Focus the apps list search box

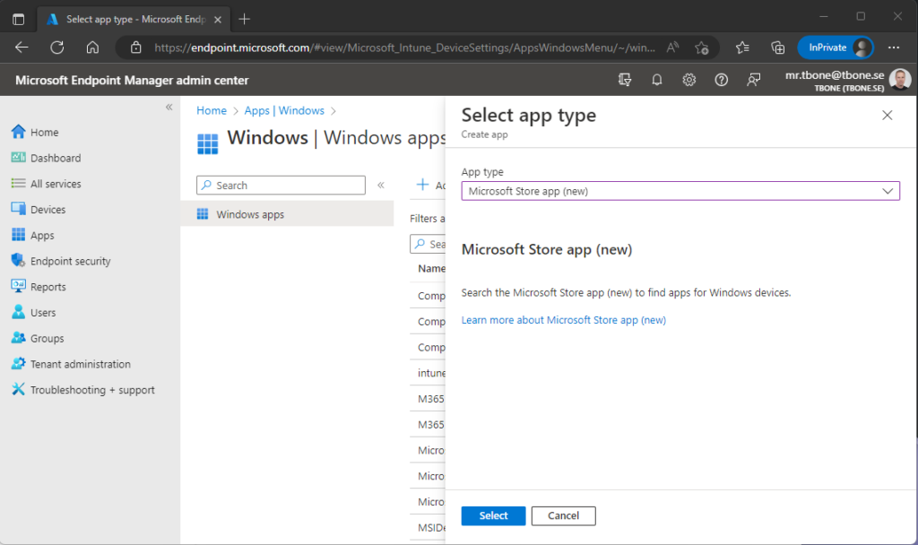[x=428, y=244]
